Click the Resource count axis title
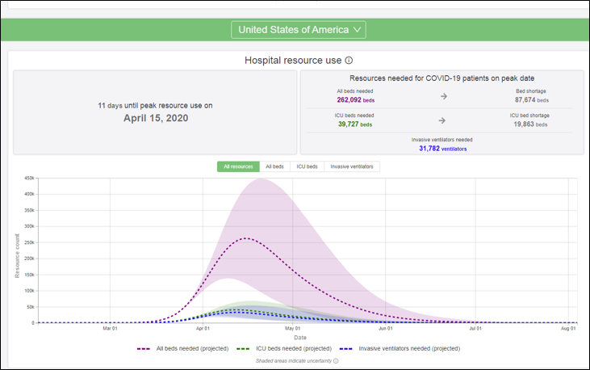The width and height of the screenshot is (590, 370). [17, 256]
